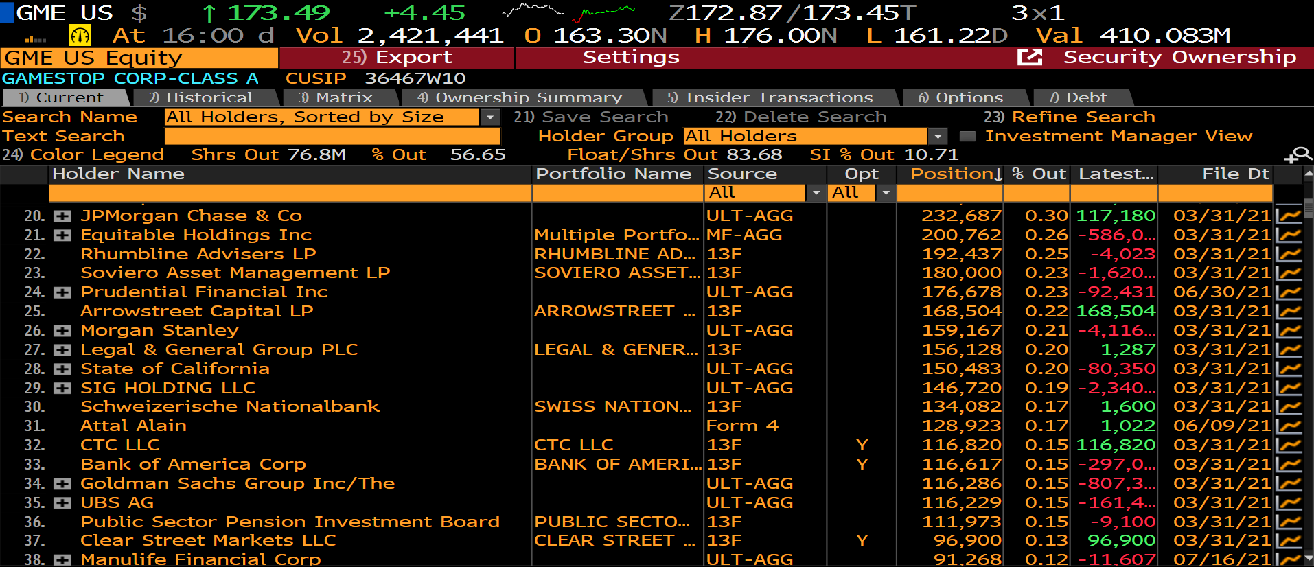Open the Insider Transactions tab
This screenshot has width=1314, height=567.
pos(770,97)
